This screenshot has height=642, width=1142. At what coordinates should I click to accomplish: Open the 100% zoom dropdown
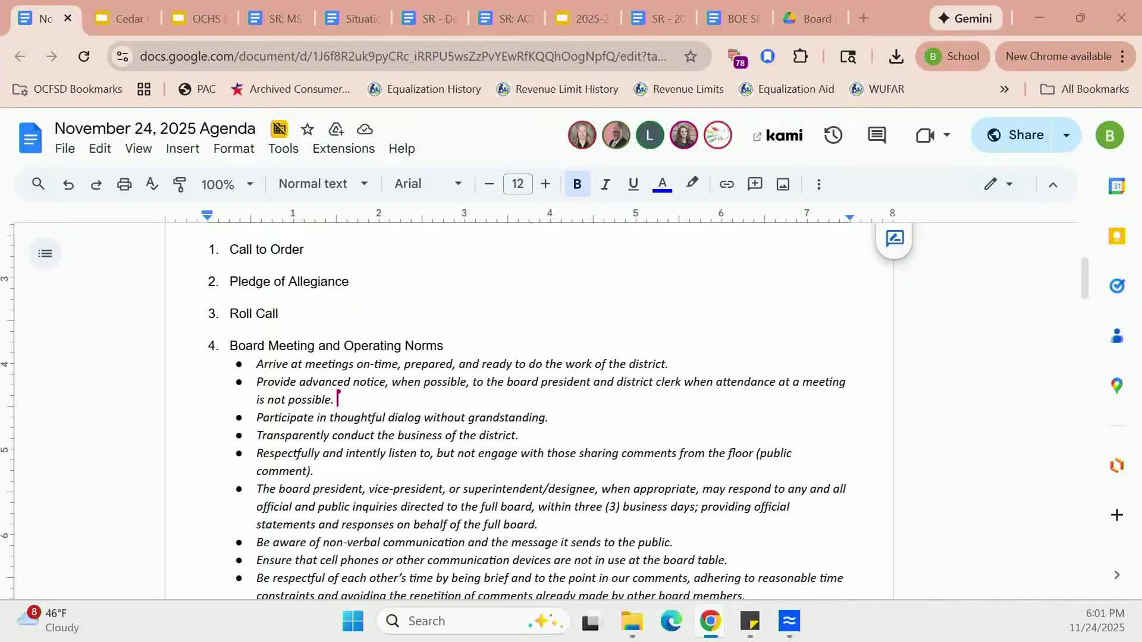coord(227,184)
